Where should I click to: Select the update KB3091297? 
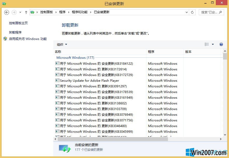[x=91, y=86]
